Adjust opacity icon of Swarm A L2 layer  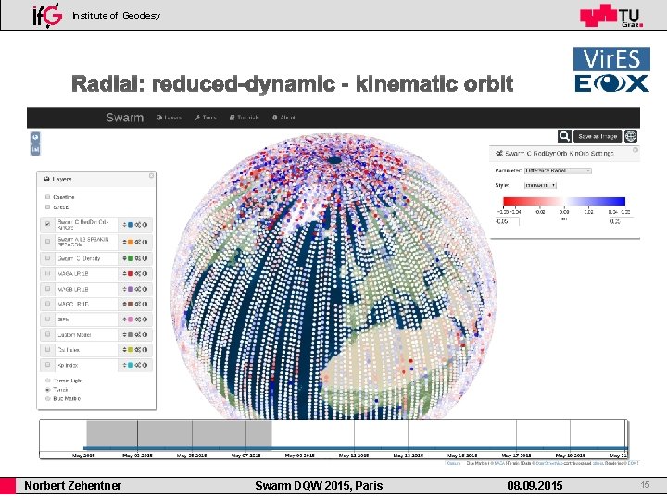click(145, 242)
